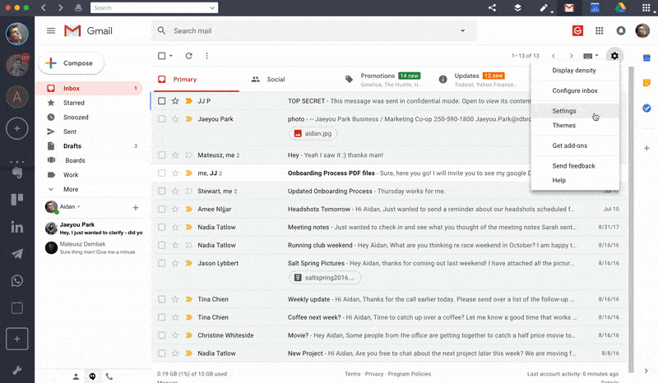Toggle importance marker on Mateusz Hey email
This screenshot has height=383, width=658.
click(x=189, y=155)
